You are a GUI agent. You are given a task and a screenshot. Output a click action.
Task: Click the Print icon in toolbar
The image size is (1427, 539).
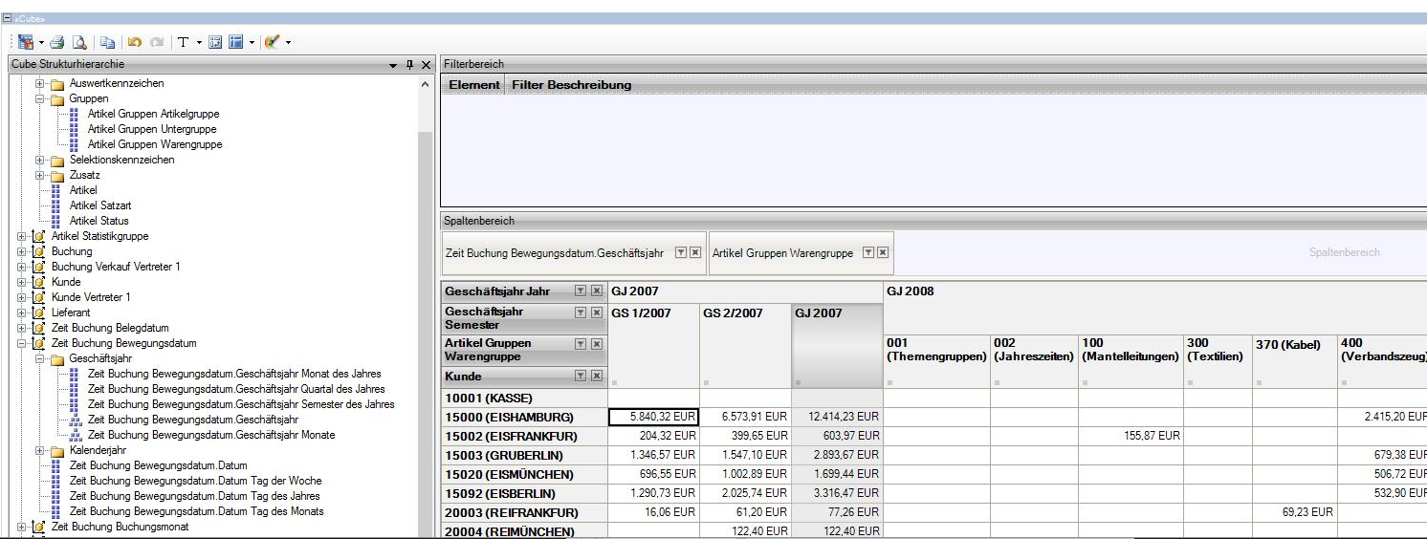coord(58,42)
